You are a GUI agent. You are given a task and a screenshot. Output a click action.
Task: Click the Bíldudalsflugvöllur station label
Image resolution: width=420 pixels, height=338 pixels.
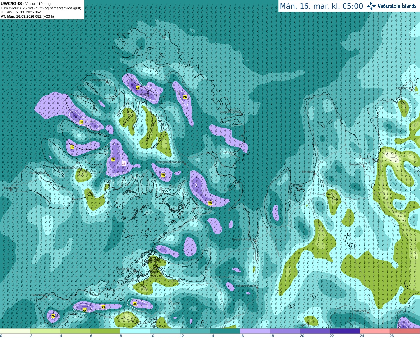coord(68,167)
